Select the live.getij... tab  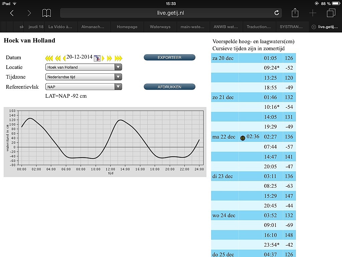325,27
